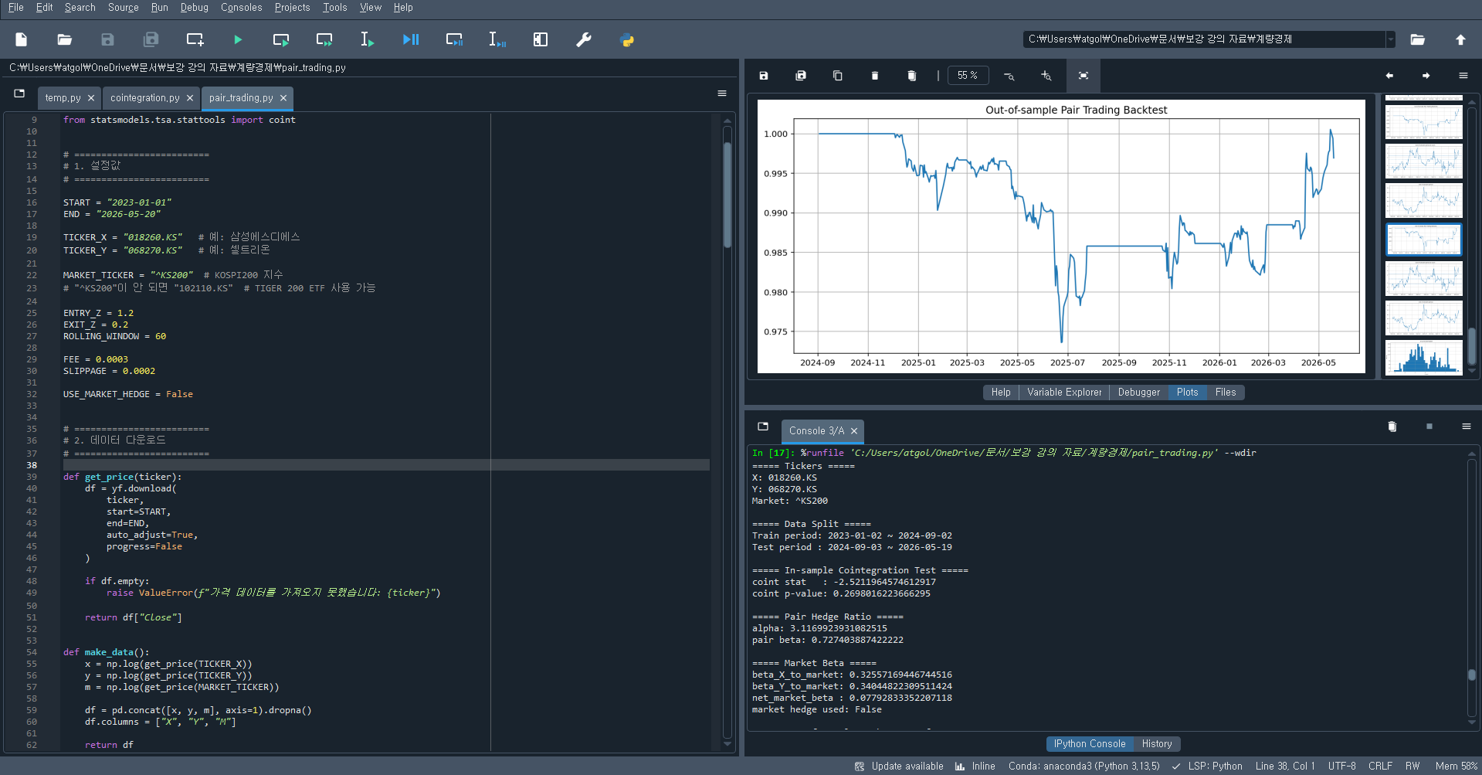Screen dimensions: 1482x775
Task: Click the Run current cell icon
Action: click(x=281, y=39)
